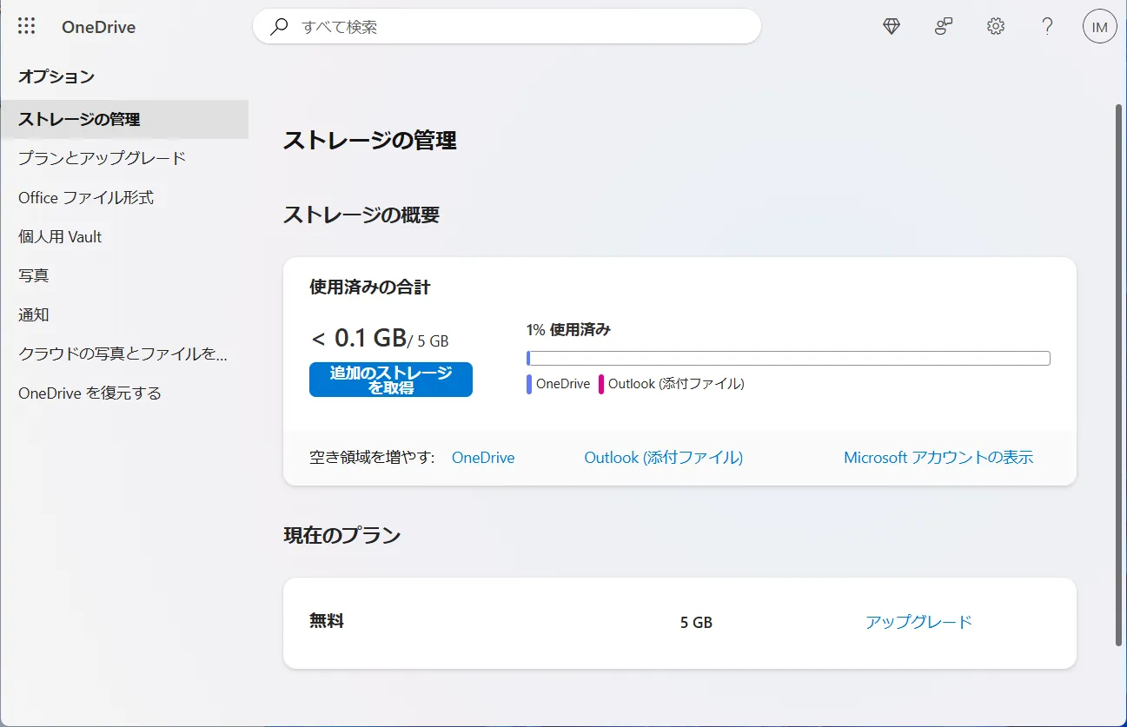Click the 使用済みの合計 heading
Image resolution: width=1127 pixels, height=727 pixels.
370,287
